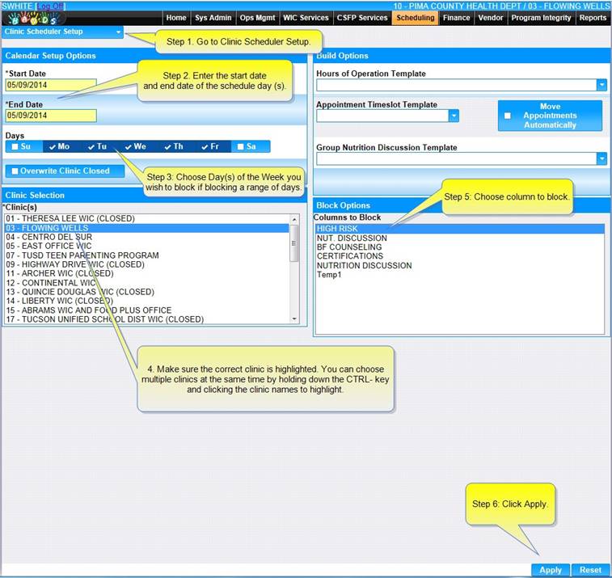The width and height of the screenshot is (612, 578).
Task: Toggle the Su day checkbox
Action: (x=14, y=146)
